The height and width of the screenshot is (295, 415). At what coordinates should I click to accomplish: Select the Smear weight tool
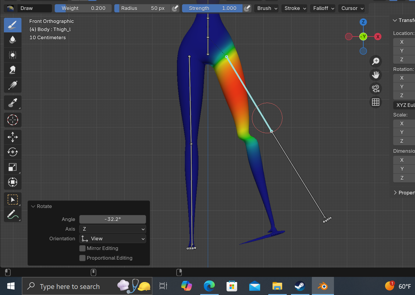13,70
